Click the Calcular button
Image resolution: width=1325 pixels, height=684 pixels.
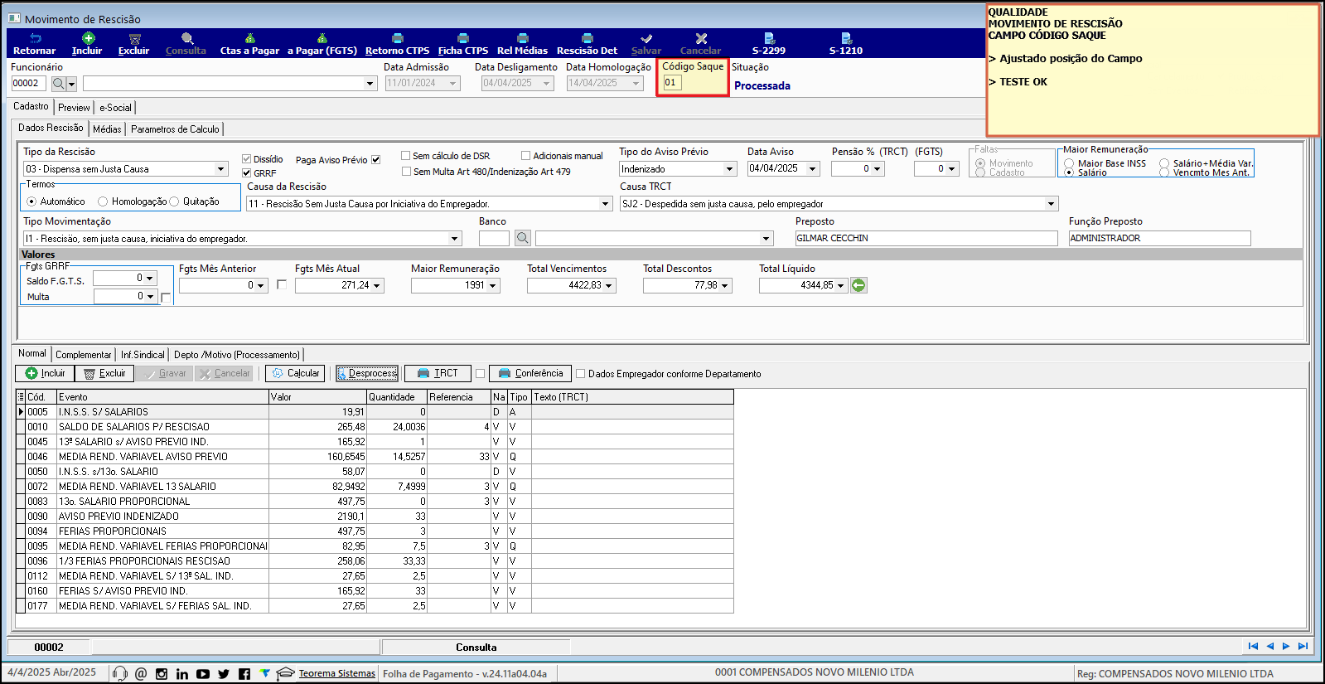click(x=295, y=374)
